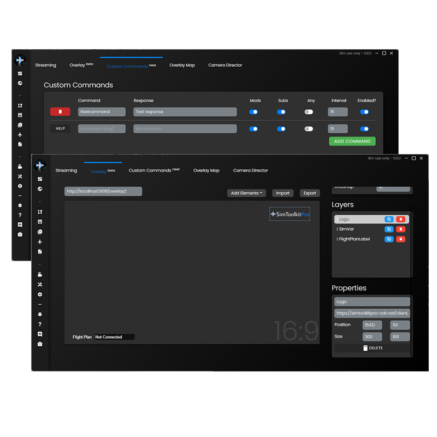
Task: Open the Camera Director tab
Action: tap(250, 170)
